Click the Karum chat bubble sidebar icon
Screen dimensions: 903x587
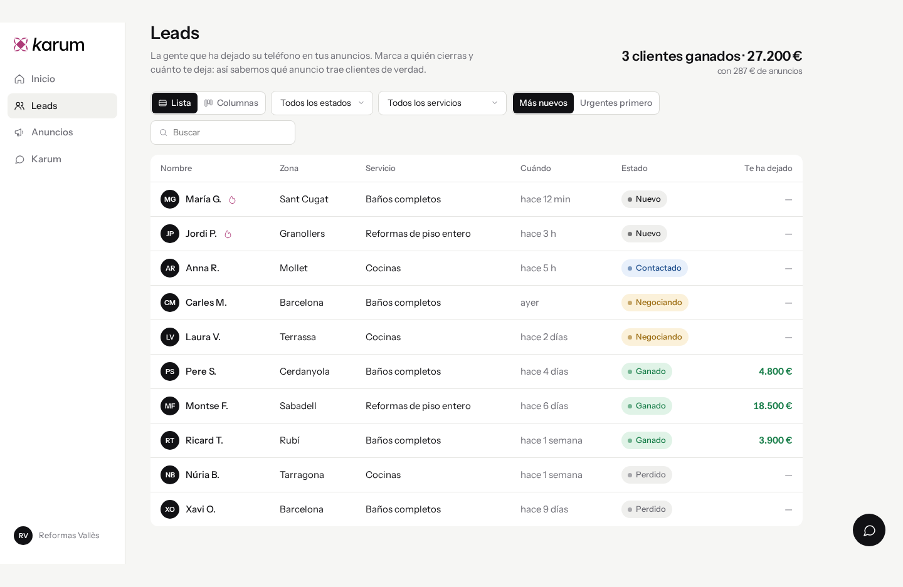tap(20, 159)
